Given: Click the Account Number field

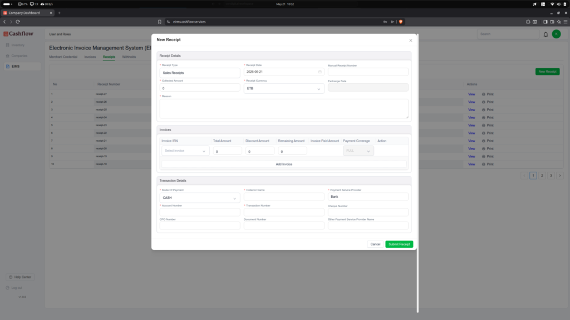Looking at the screenshot, I should coord(200,212).
